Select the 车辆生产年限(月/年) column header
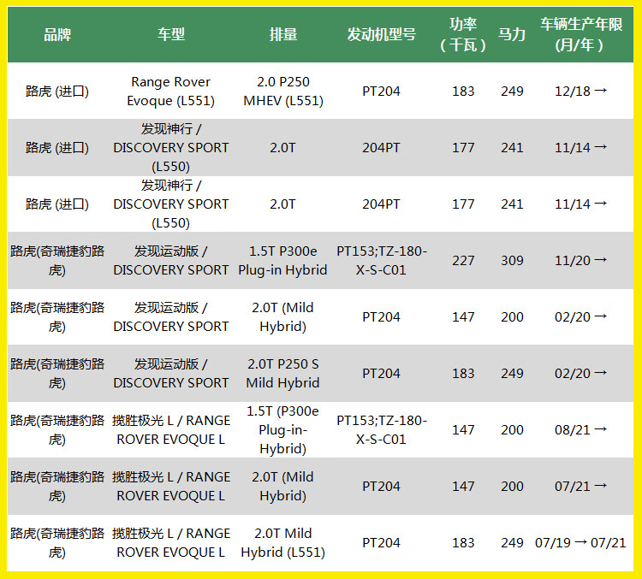 coord(581,34)
